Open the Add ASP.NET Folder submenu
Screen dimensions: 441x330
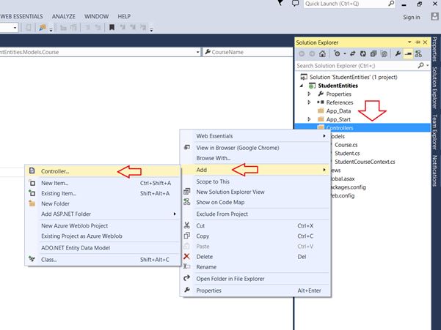point(103,214)
